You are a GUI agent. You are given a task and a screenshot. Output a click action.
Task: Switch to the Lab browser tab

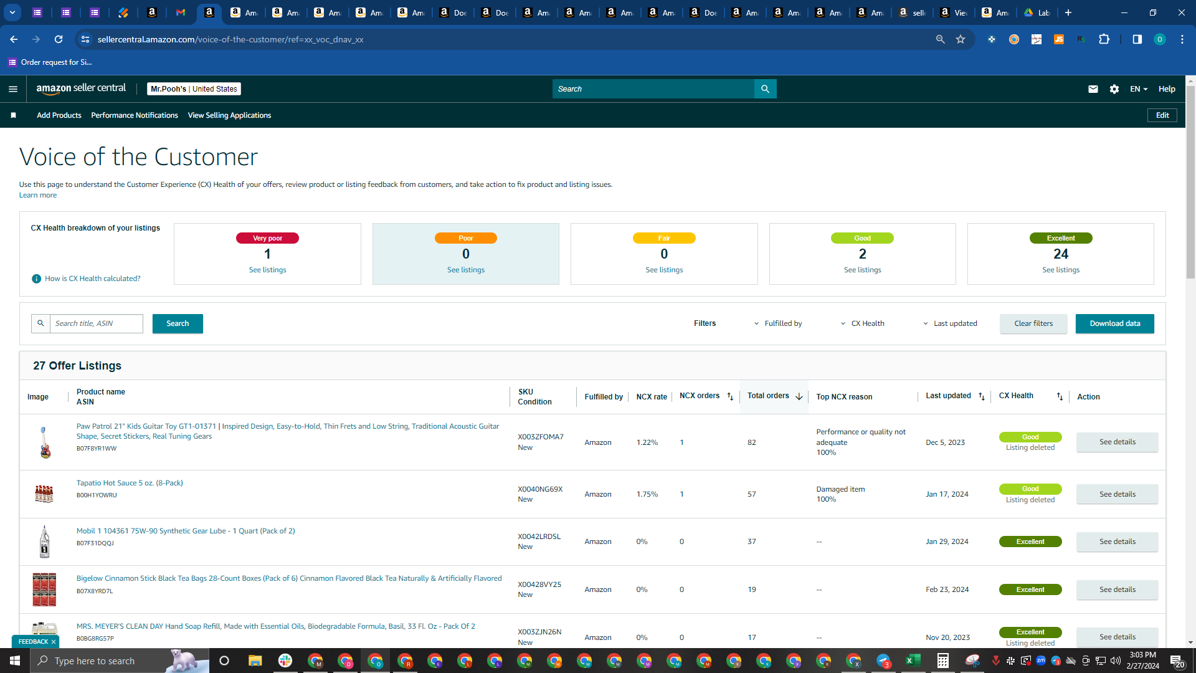1037,12
